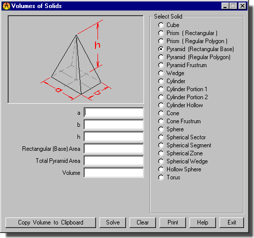Click the Print button
The height and width of the screenshot is (238, 254).
coord(172,222)
